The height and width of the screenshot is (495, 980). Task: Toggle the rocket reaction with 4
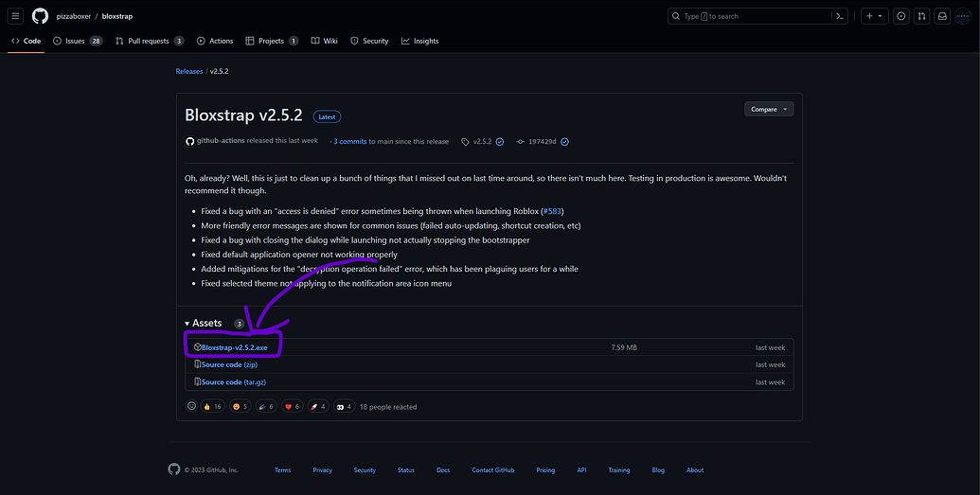click(x=319, y=406)
